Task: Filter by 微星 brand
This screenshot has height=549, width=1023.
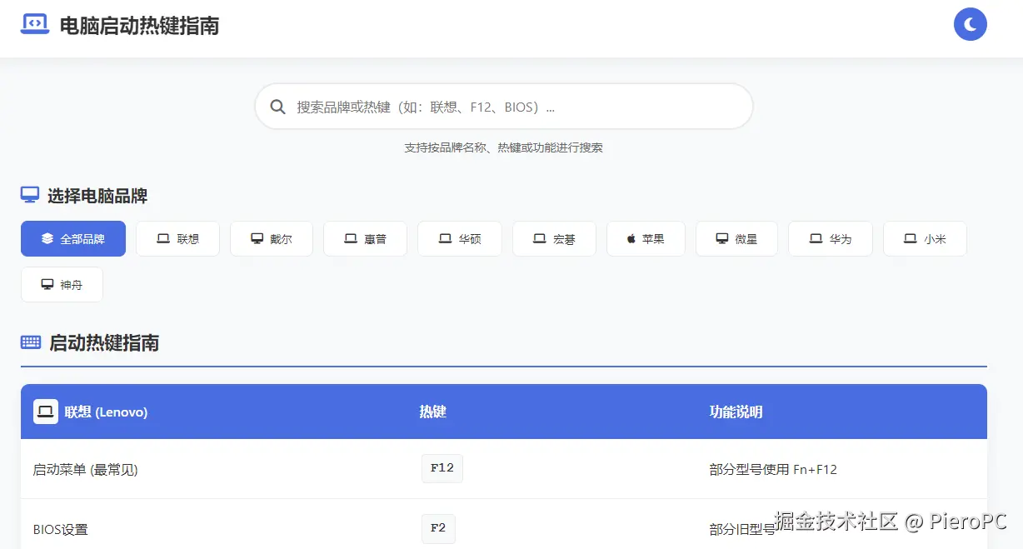Action: click(x=736, y=239)
